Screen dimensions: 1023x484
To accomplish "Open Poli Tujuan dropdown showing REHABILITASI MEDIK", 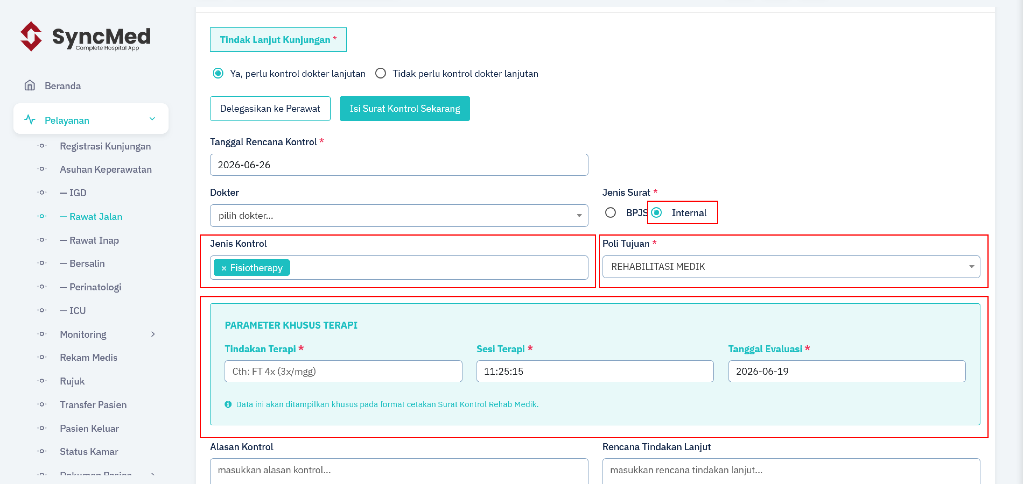I will pos(791,266).
